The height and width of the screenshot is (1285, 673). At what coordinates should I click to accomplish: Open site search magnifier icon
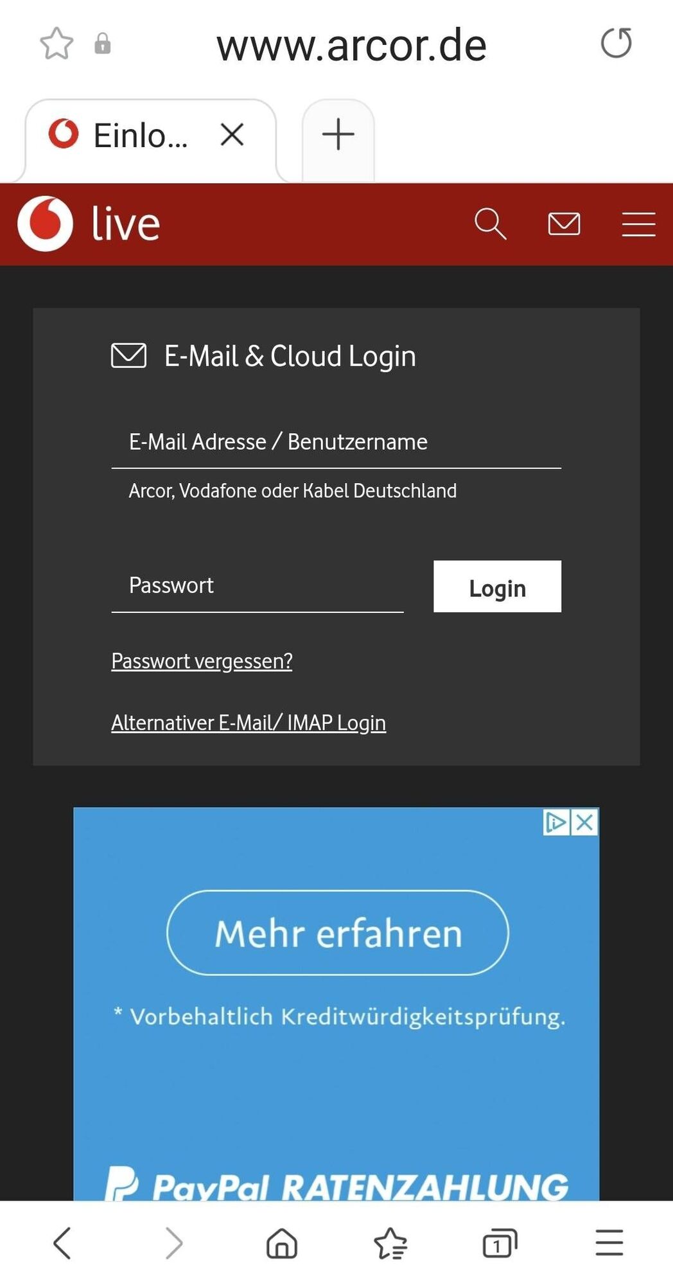[x=491, y=224]
